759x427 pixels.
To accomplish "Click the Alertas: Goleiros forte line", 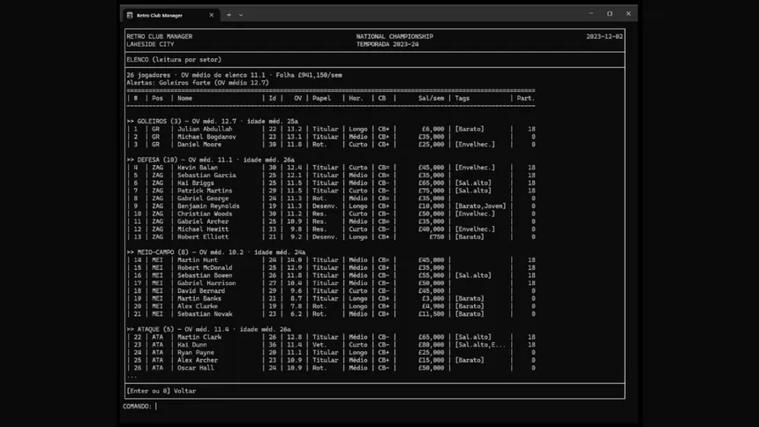I will coord(198,83).
